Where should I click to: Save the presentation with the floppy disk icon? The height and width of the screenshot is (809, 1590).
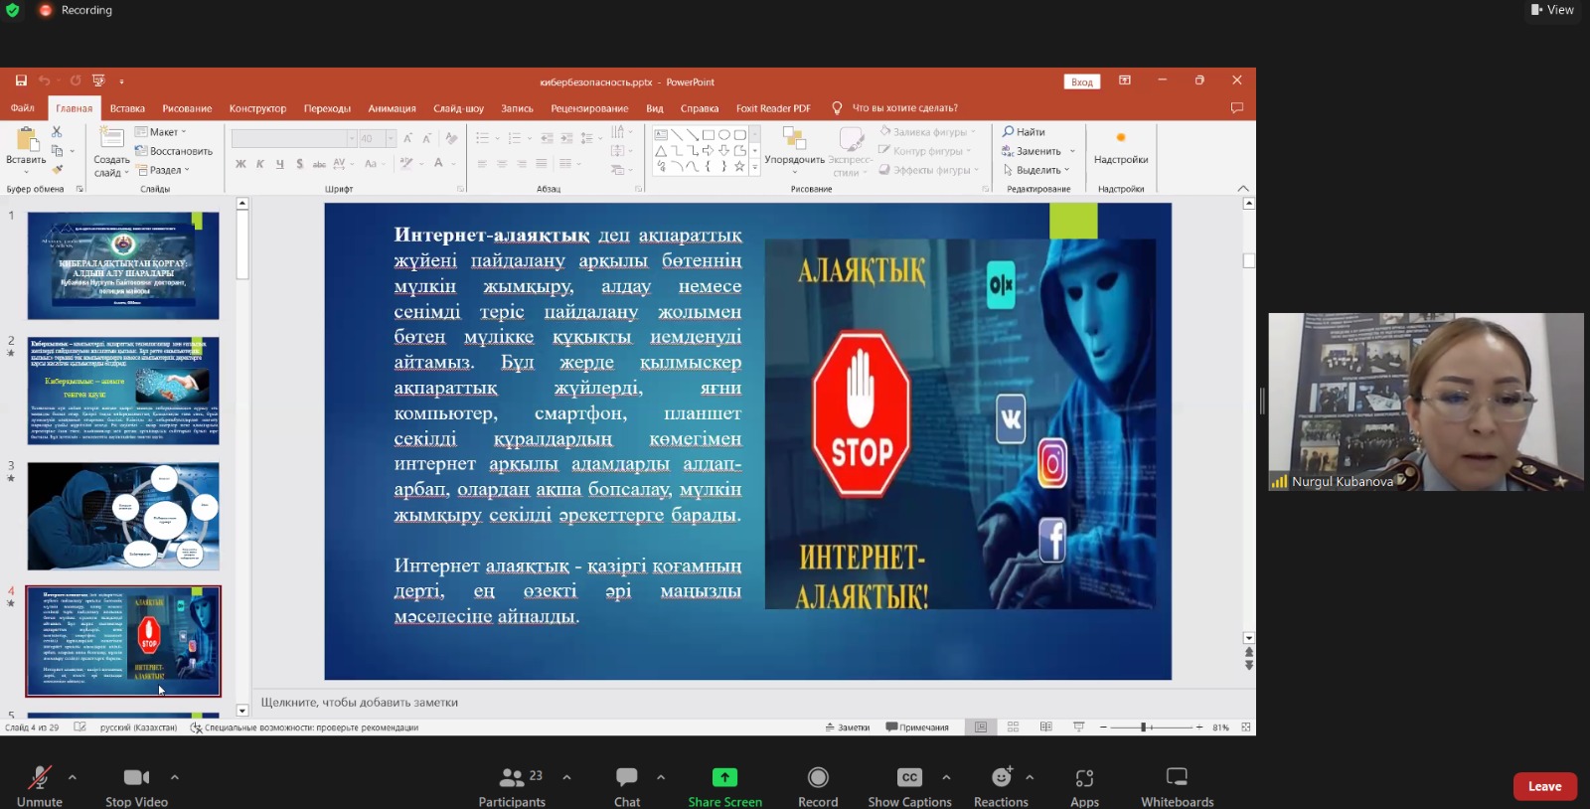(21, 81)
